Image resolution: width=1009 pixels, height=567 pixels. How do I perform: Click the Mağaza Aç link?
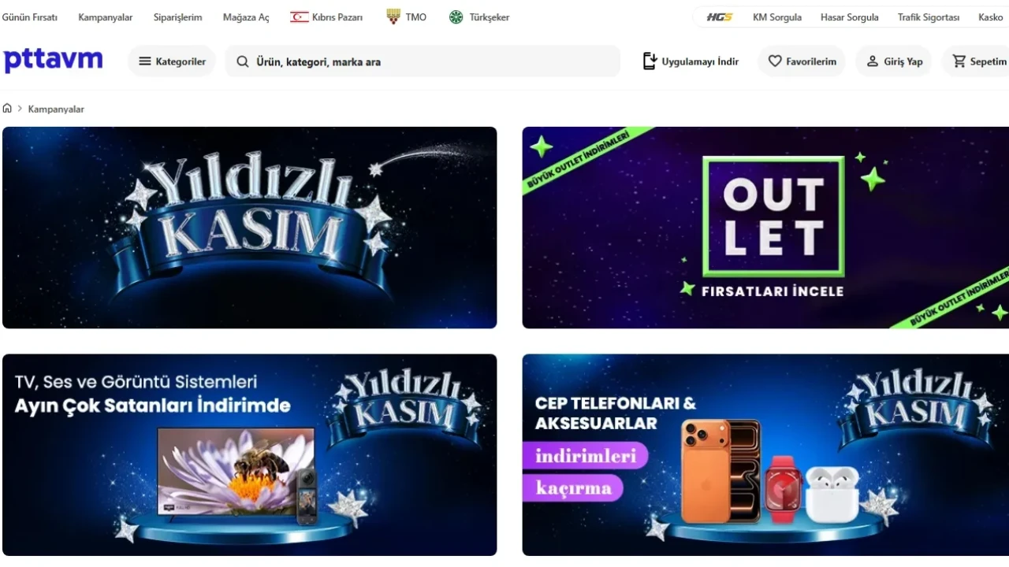click(x=246, y=17)
